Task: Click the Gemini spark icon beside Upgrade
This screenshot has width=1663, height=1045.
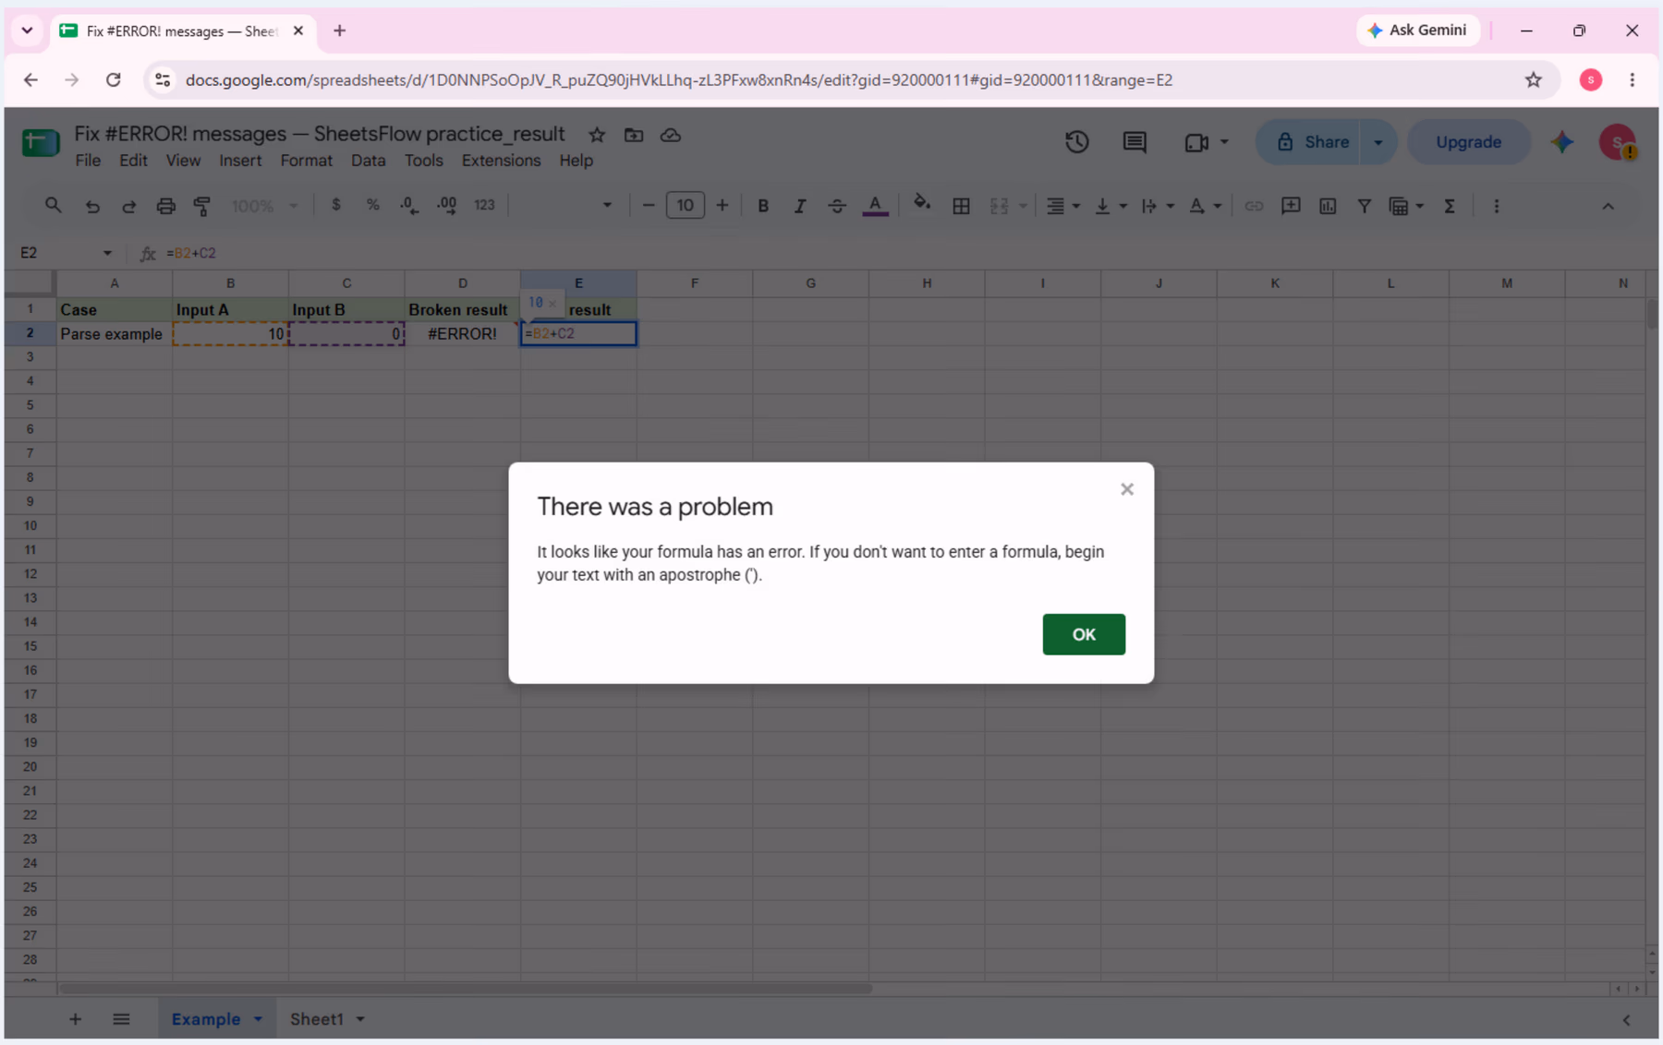Action: [1562, 142]
